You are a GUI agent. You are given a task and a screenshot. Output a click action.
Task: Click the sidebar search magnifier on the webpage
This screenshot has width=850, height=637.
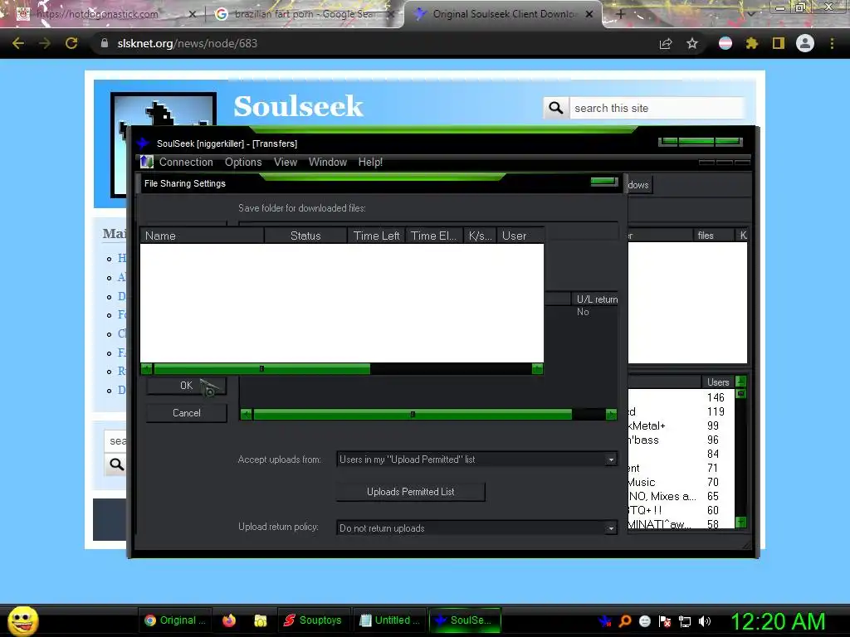tap(116, 464)
